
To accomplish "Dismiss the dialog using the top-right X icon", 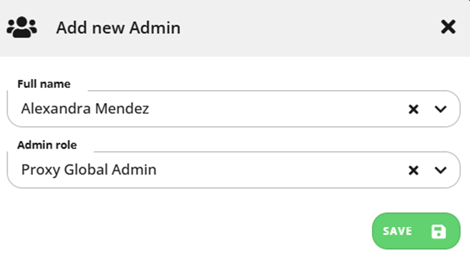I will (448, 27).
